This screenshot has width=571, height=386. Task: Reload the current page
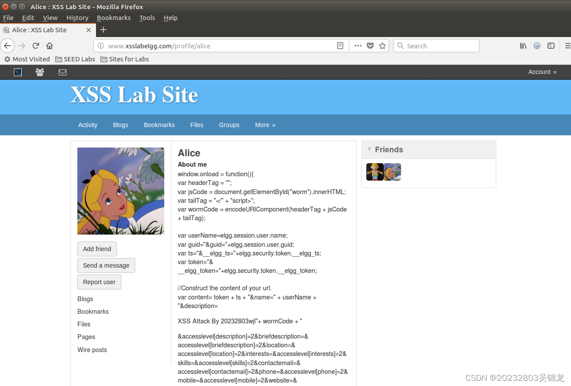coord(36,46)
